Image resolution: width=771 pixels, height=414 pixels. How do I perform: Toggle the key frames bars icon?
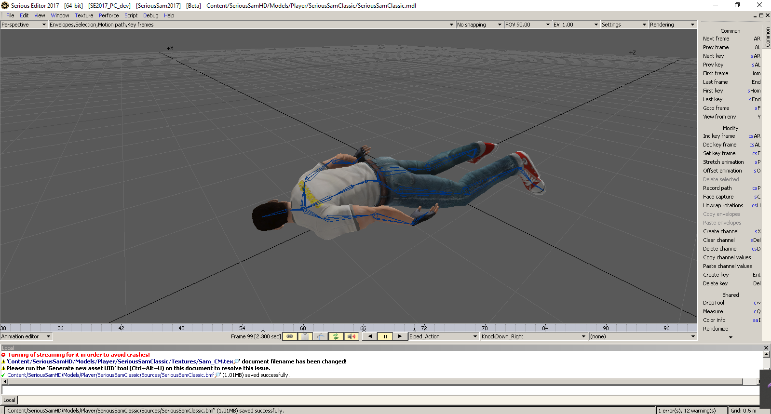[305, 336]
